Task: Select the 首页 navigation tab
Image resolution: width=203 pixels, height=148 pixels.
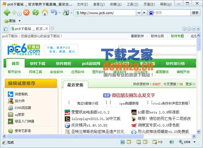Action: point(16,63)
